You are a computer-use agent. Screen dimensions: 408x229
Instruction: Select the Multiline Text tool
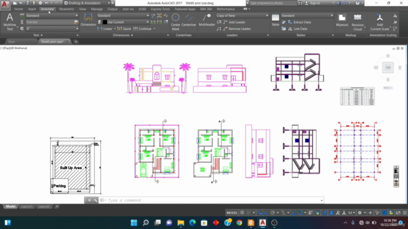coord(10,22)
